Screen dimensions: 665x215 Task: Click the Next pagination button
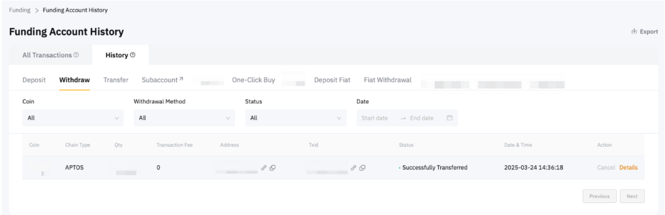tap(632, 196)
